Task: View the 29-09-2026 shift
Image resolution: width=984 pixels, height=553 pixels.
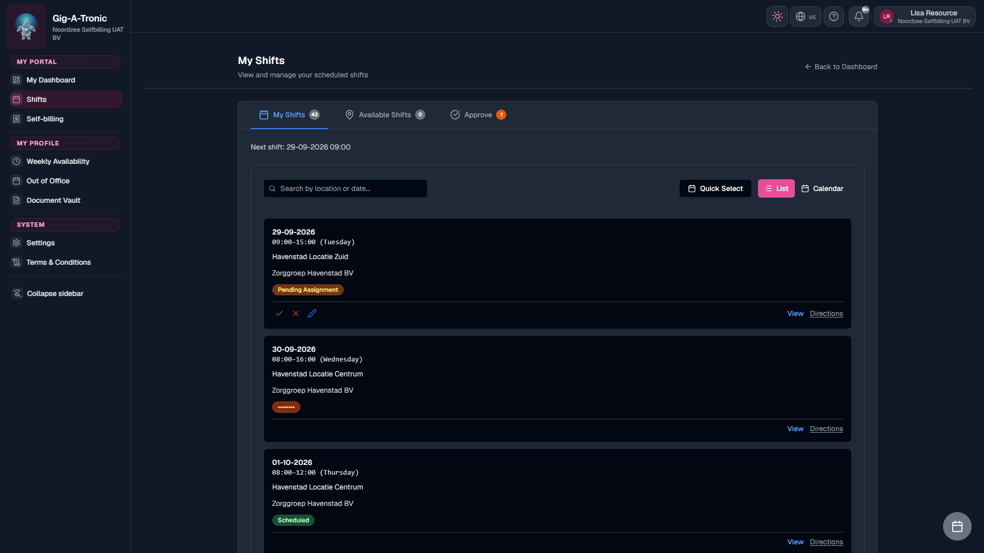Action: tap(795, 313)
